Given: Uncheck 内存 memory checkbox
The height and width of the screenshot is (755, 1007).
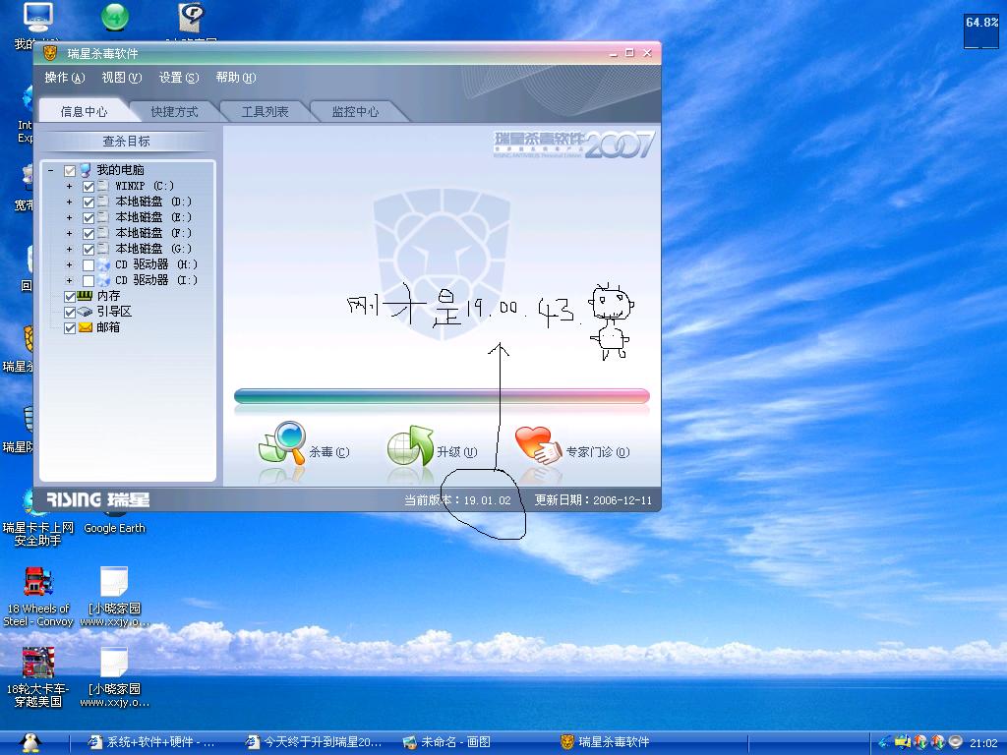Looking at the screenshot, I should [x=70, y=297].
